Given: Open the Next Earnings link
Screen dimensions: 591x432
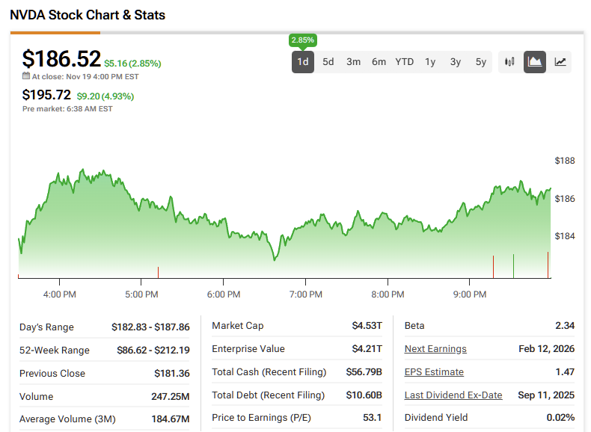Looking at the screenshot, I should click(x=435, y=349).
